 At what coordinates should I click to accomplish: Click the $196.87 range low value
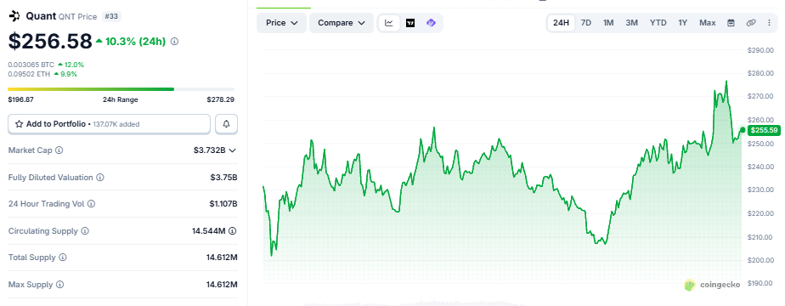pyautogui.click(x=21, y=99)
